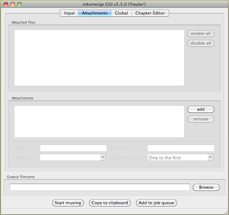Click the Output filename text field
The image size is (229, 215).
click(x=100, y=187)
